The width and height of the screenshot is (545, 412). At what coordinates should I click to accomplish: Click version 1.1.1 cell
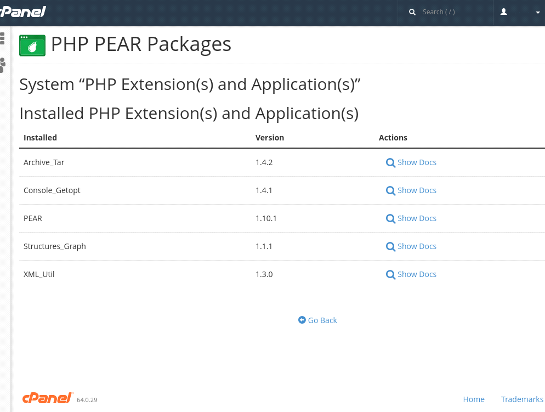[264, 246]
